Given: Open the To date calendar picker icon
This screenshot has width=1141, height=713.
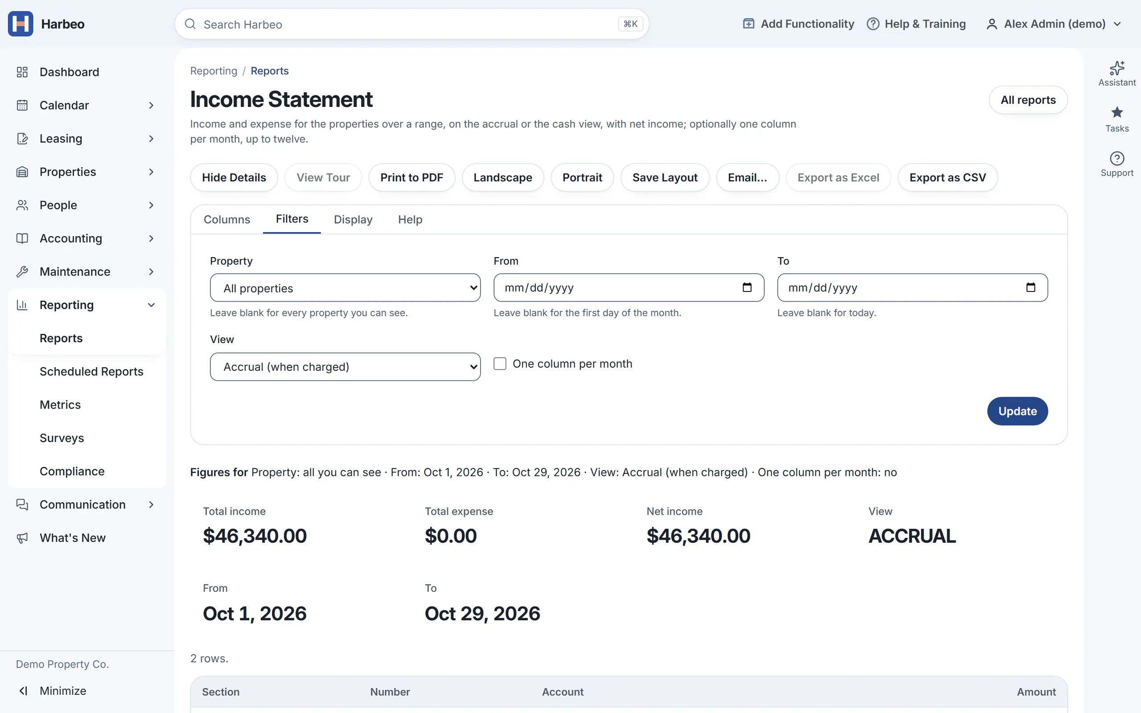Looking at the screenshot, I should [x=1030, y=287].
